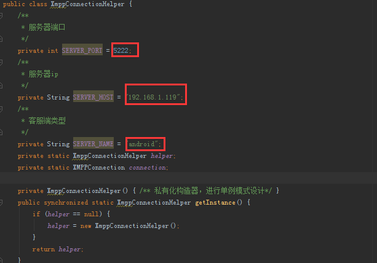377x263 pixels.
Task: Click XmppConnectionHelper in the class declaration
Action: pos(87,4)
